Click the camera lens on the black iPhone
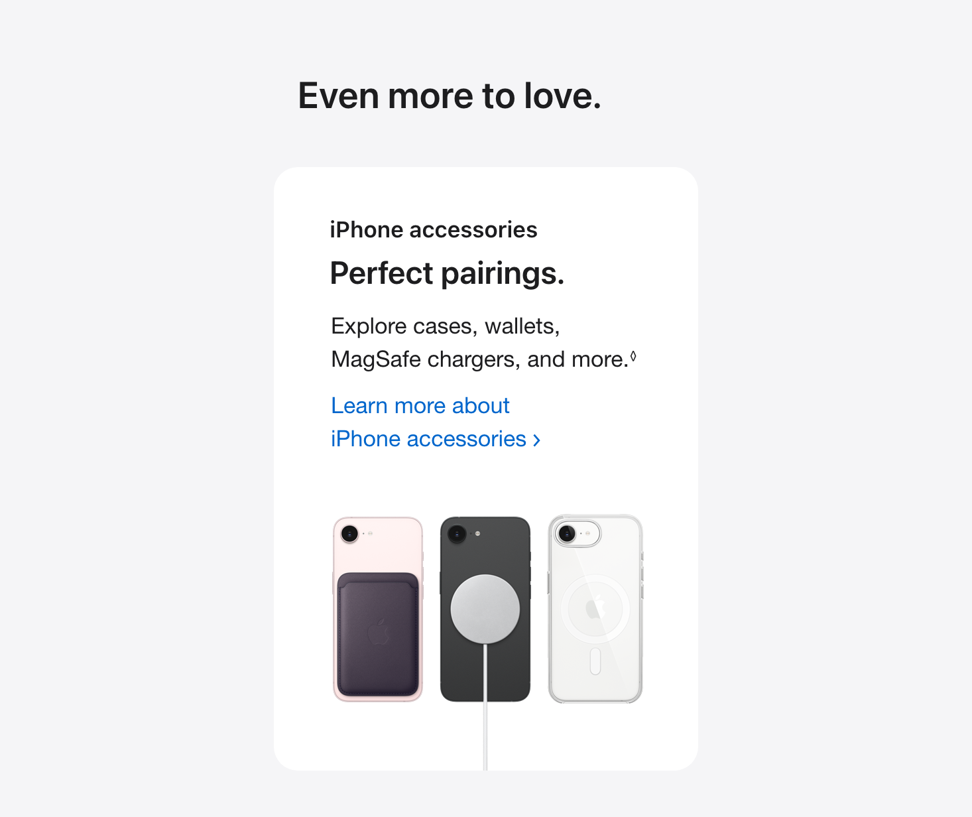This screenshot has height=817, width=972. pyautogui.click(x=457, y=533)
